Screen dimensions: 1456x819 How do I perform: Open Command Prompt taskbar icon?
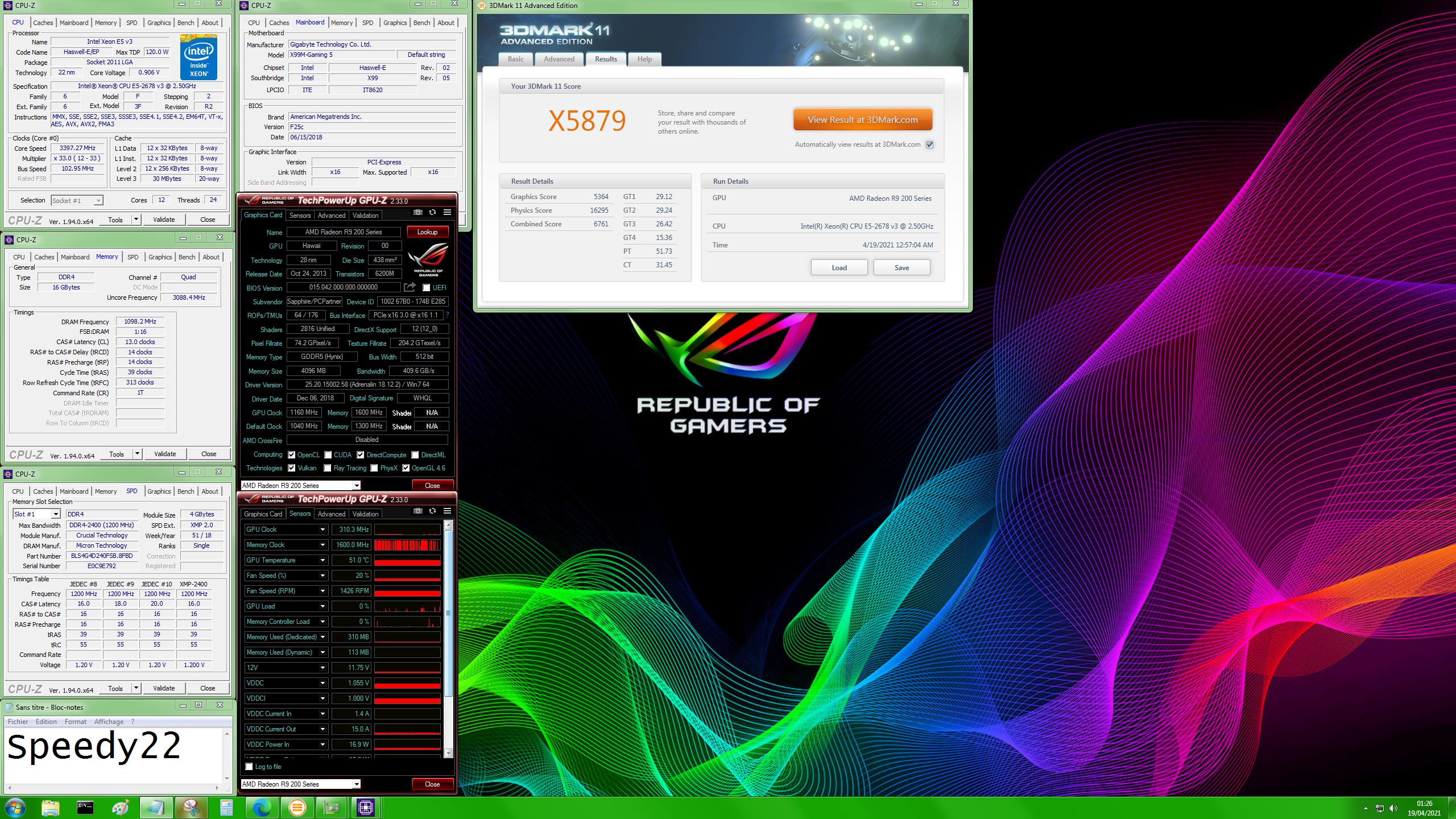pyautogui.click(x=85, y=808)
